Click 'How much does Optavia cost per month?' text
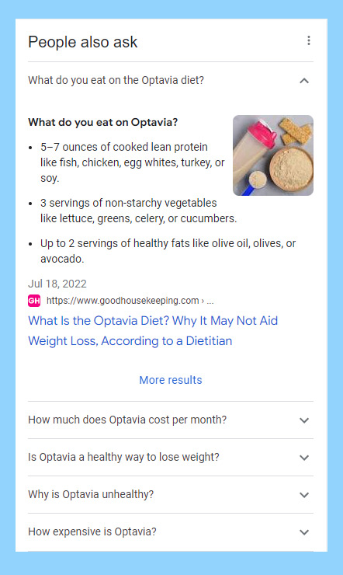The image size is (343, 575). pos(127,420)
